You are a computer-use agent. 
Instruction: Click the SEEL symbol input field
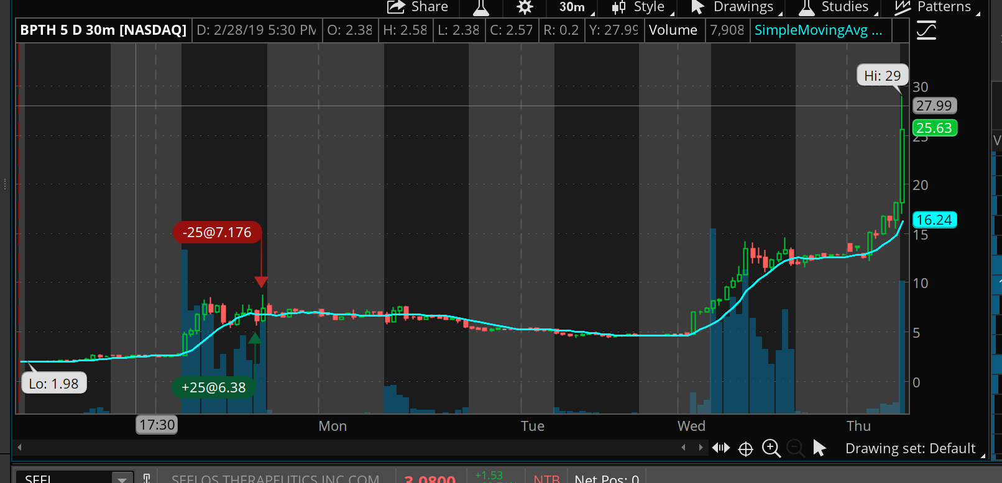tap(65, 478)
